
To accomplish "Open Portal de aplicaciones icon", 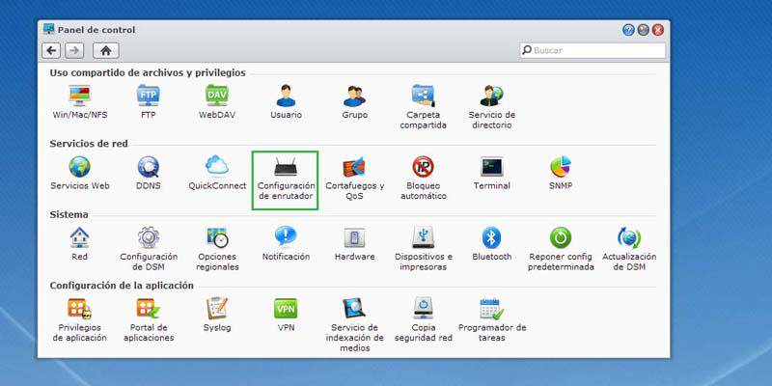I will pyautogui.click(x=149, y=308).
